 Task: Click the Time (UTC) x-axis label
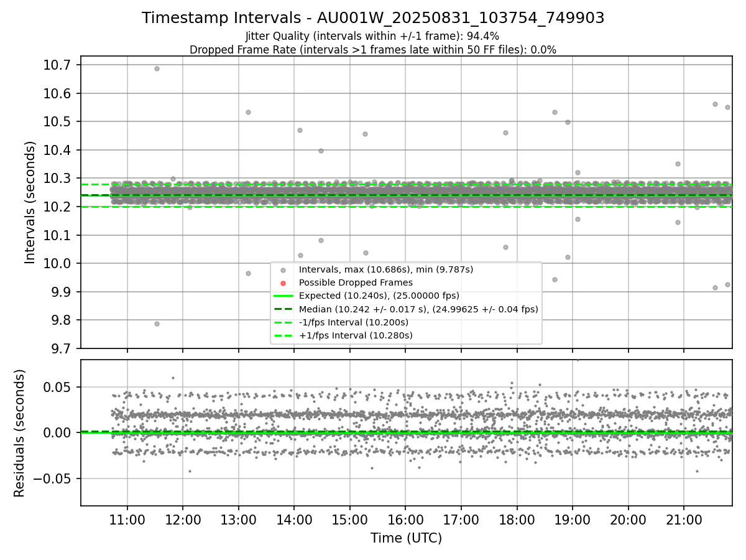click(406, 538)
